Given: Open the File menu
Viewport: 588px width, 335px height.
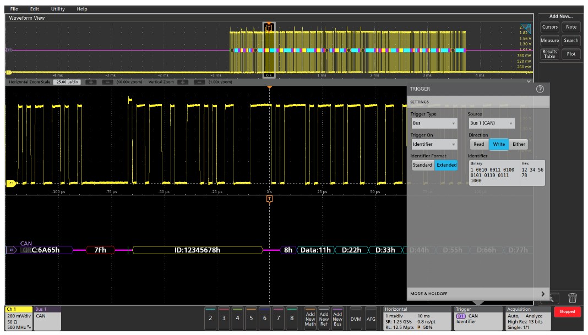Looking at the screenshot, I should click(14, 9).
